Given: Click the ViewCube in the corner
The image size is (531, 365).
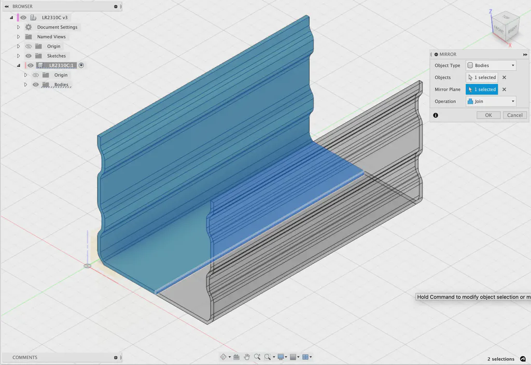Looking at the screenshot, I should [x=505, y=27].
